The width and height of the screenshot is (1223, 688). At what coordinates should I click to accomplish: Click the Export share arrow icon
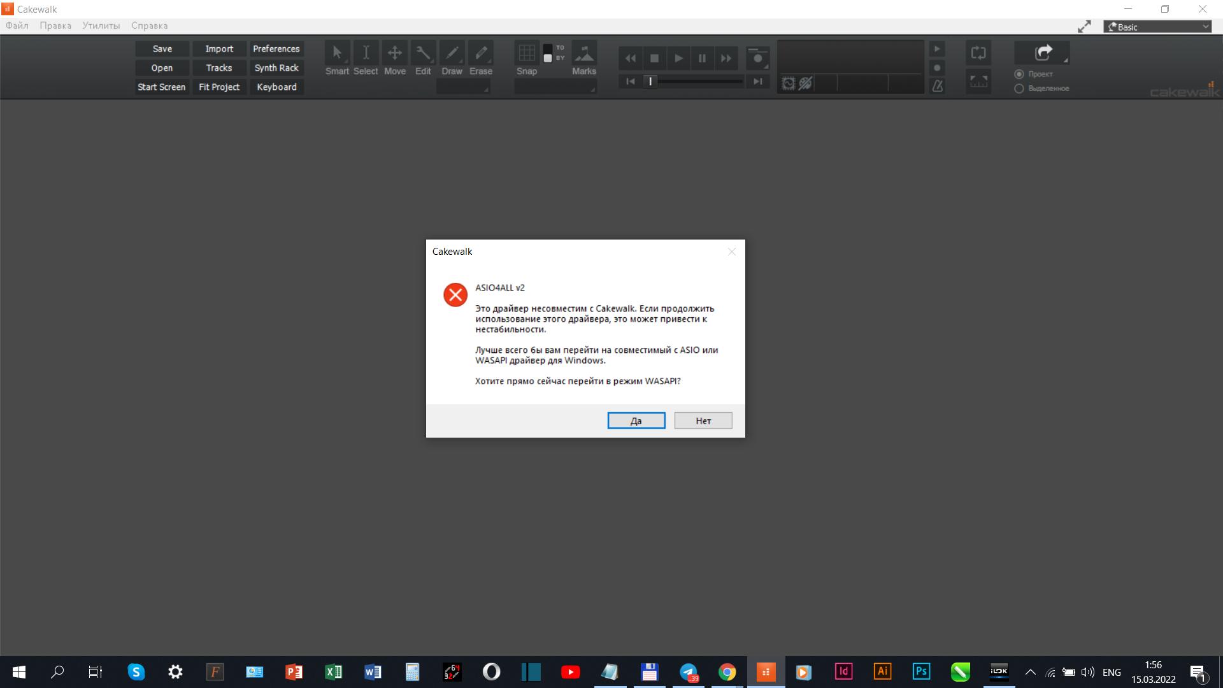(x=1043, y=52)
